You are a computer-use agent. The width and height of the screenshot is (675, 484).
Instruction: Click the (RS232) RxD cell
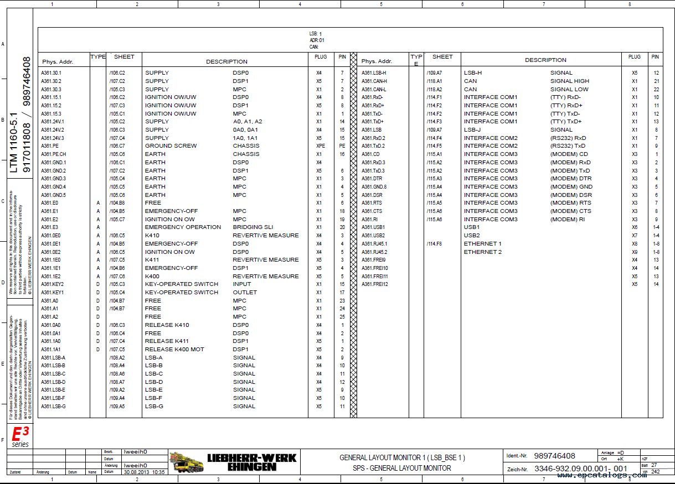tap(568, 138)
